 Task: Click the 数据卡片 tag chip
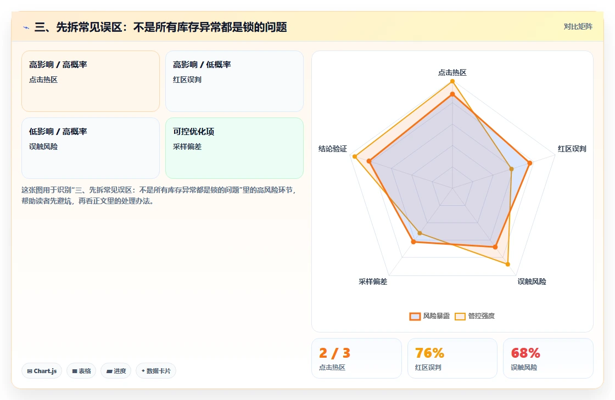pyautogui.click(x=156, y=371)
